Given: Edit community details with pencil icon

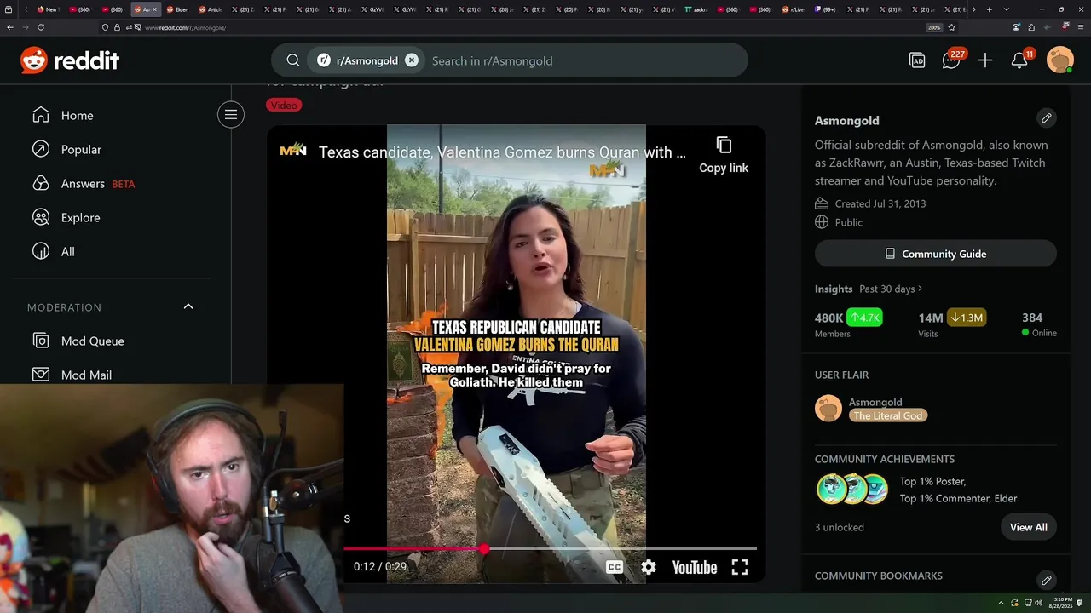Looking at the screenshot, I should pyautogui.click(x=1047, y=118).
